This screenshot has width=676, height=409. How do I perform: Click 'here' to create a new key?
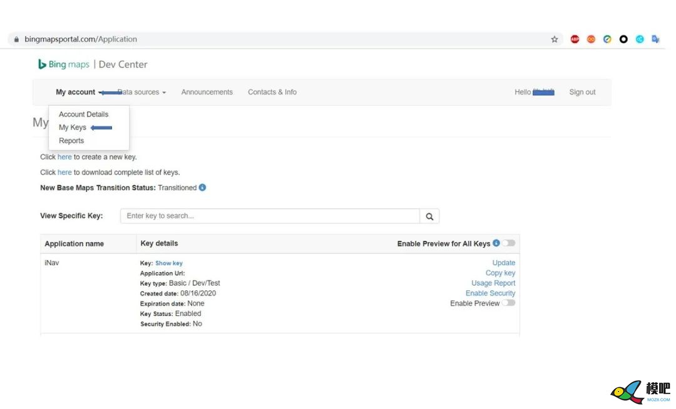(64, 157)
